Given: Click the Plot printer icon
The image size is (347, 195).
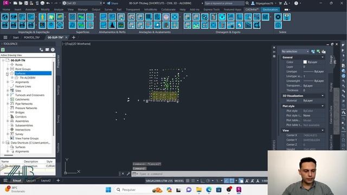Looking at the screenshot, I should coord(42,3).
